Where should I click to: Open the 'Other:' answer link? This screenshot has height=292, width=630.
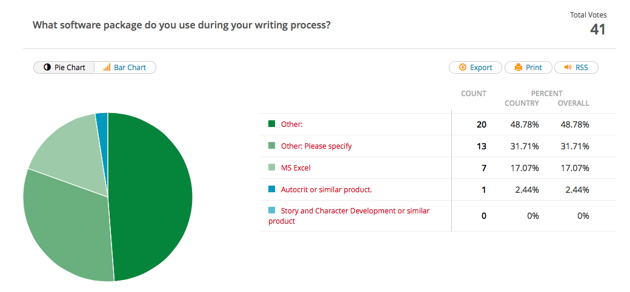tap(291, 125)
